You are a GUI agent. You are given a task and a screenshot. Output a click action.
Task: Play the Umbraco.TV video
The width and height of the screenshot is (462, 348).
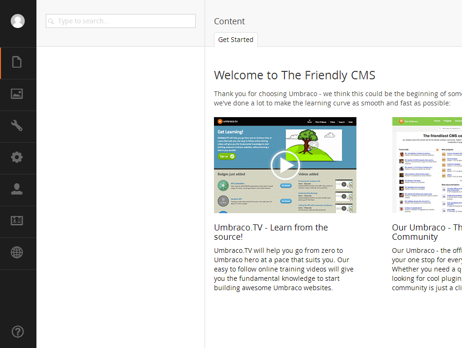pos(285,165)
